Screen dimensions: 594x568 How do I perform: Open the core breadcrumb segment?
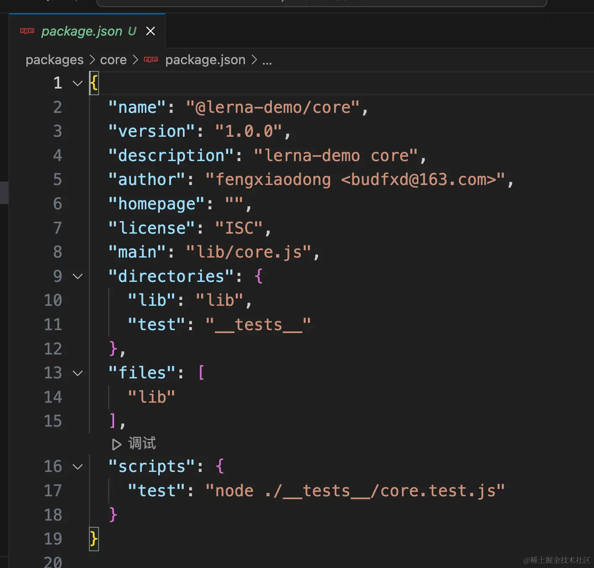(x=113, y=60)
